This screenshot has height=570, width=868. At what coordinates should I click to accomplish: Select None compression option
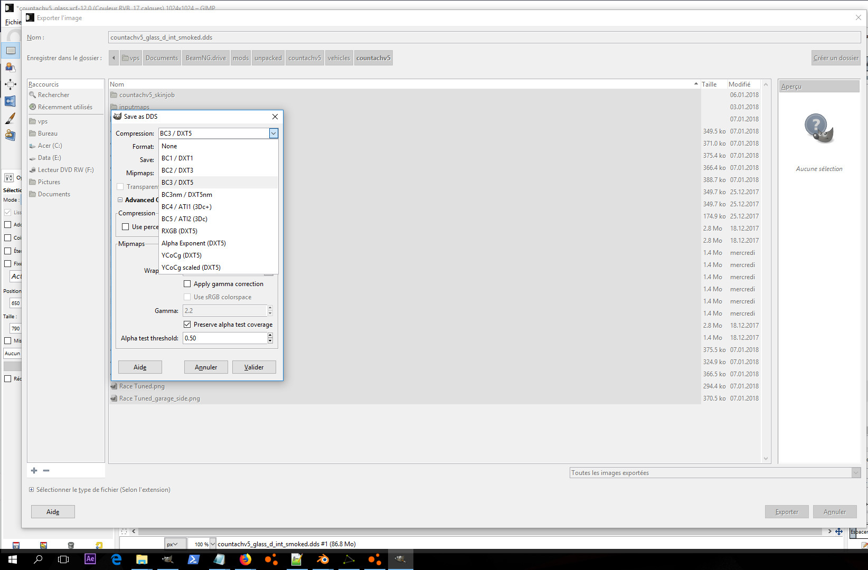coord(219,146)
